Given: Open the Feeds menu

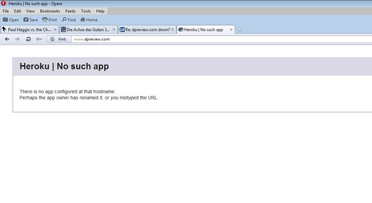Looking at the screenshot, I should (70, 11).
